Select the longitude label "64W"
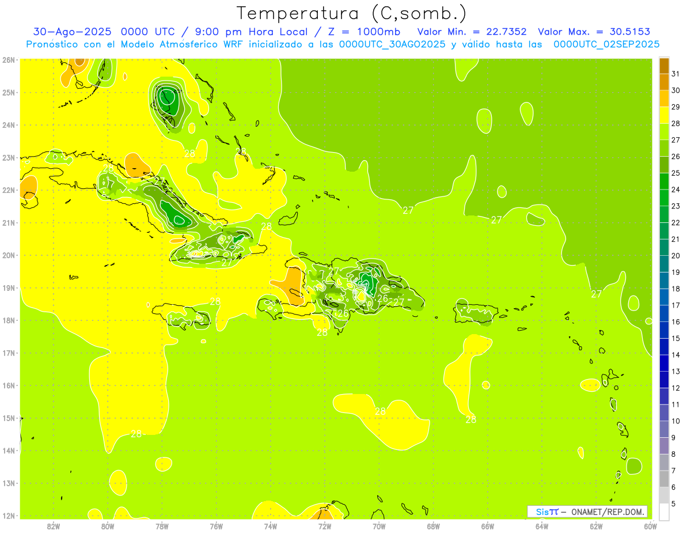 click(x=542, y=525)
